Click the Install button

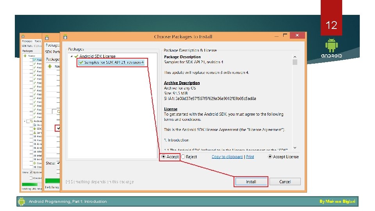tap(251, 182)
